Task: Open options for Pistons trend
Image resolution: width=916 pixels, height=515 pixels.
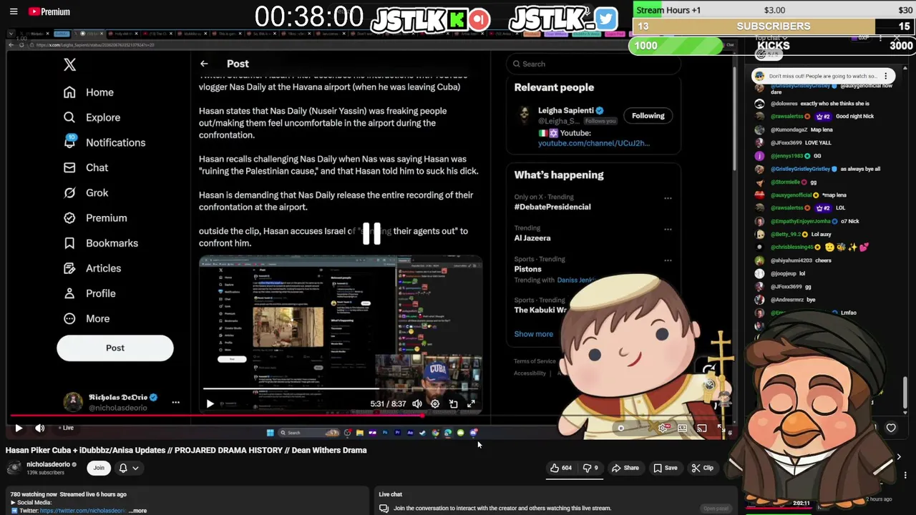Action: [668, 260]
